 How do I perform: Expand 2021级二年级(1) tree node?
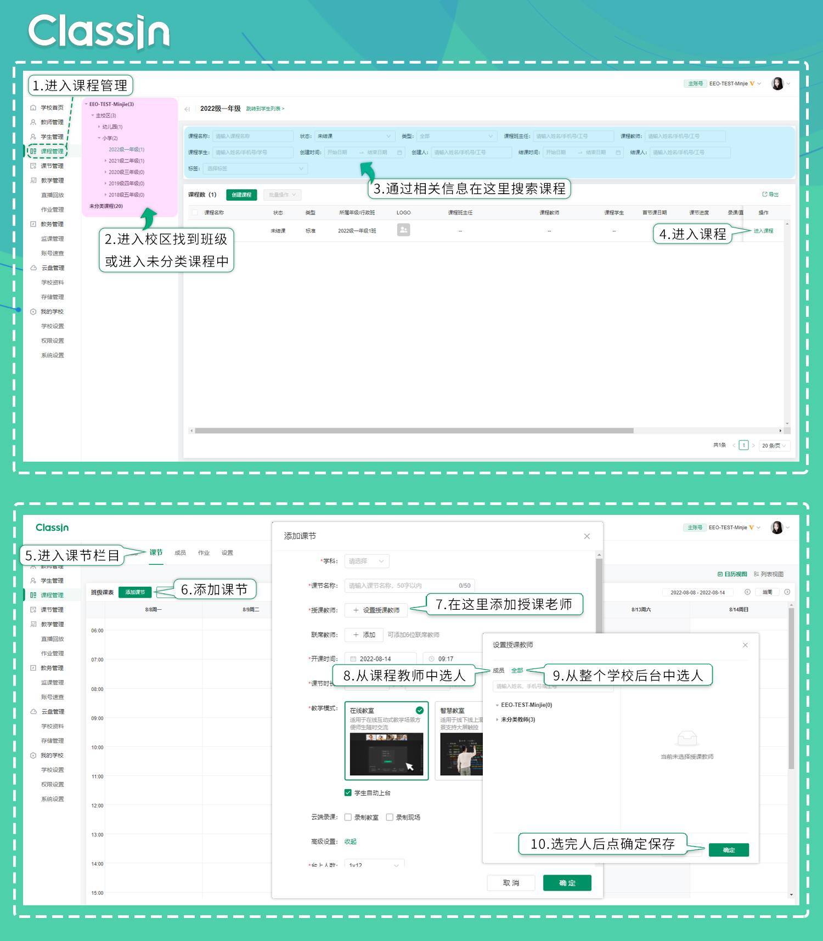click(105, 161)
